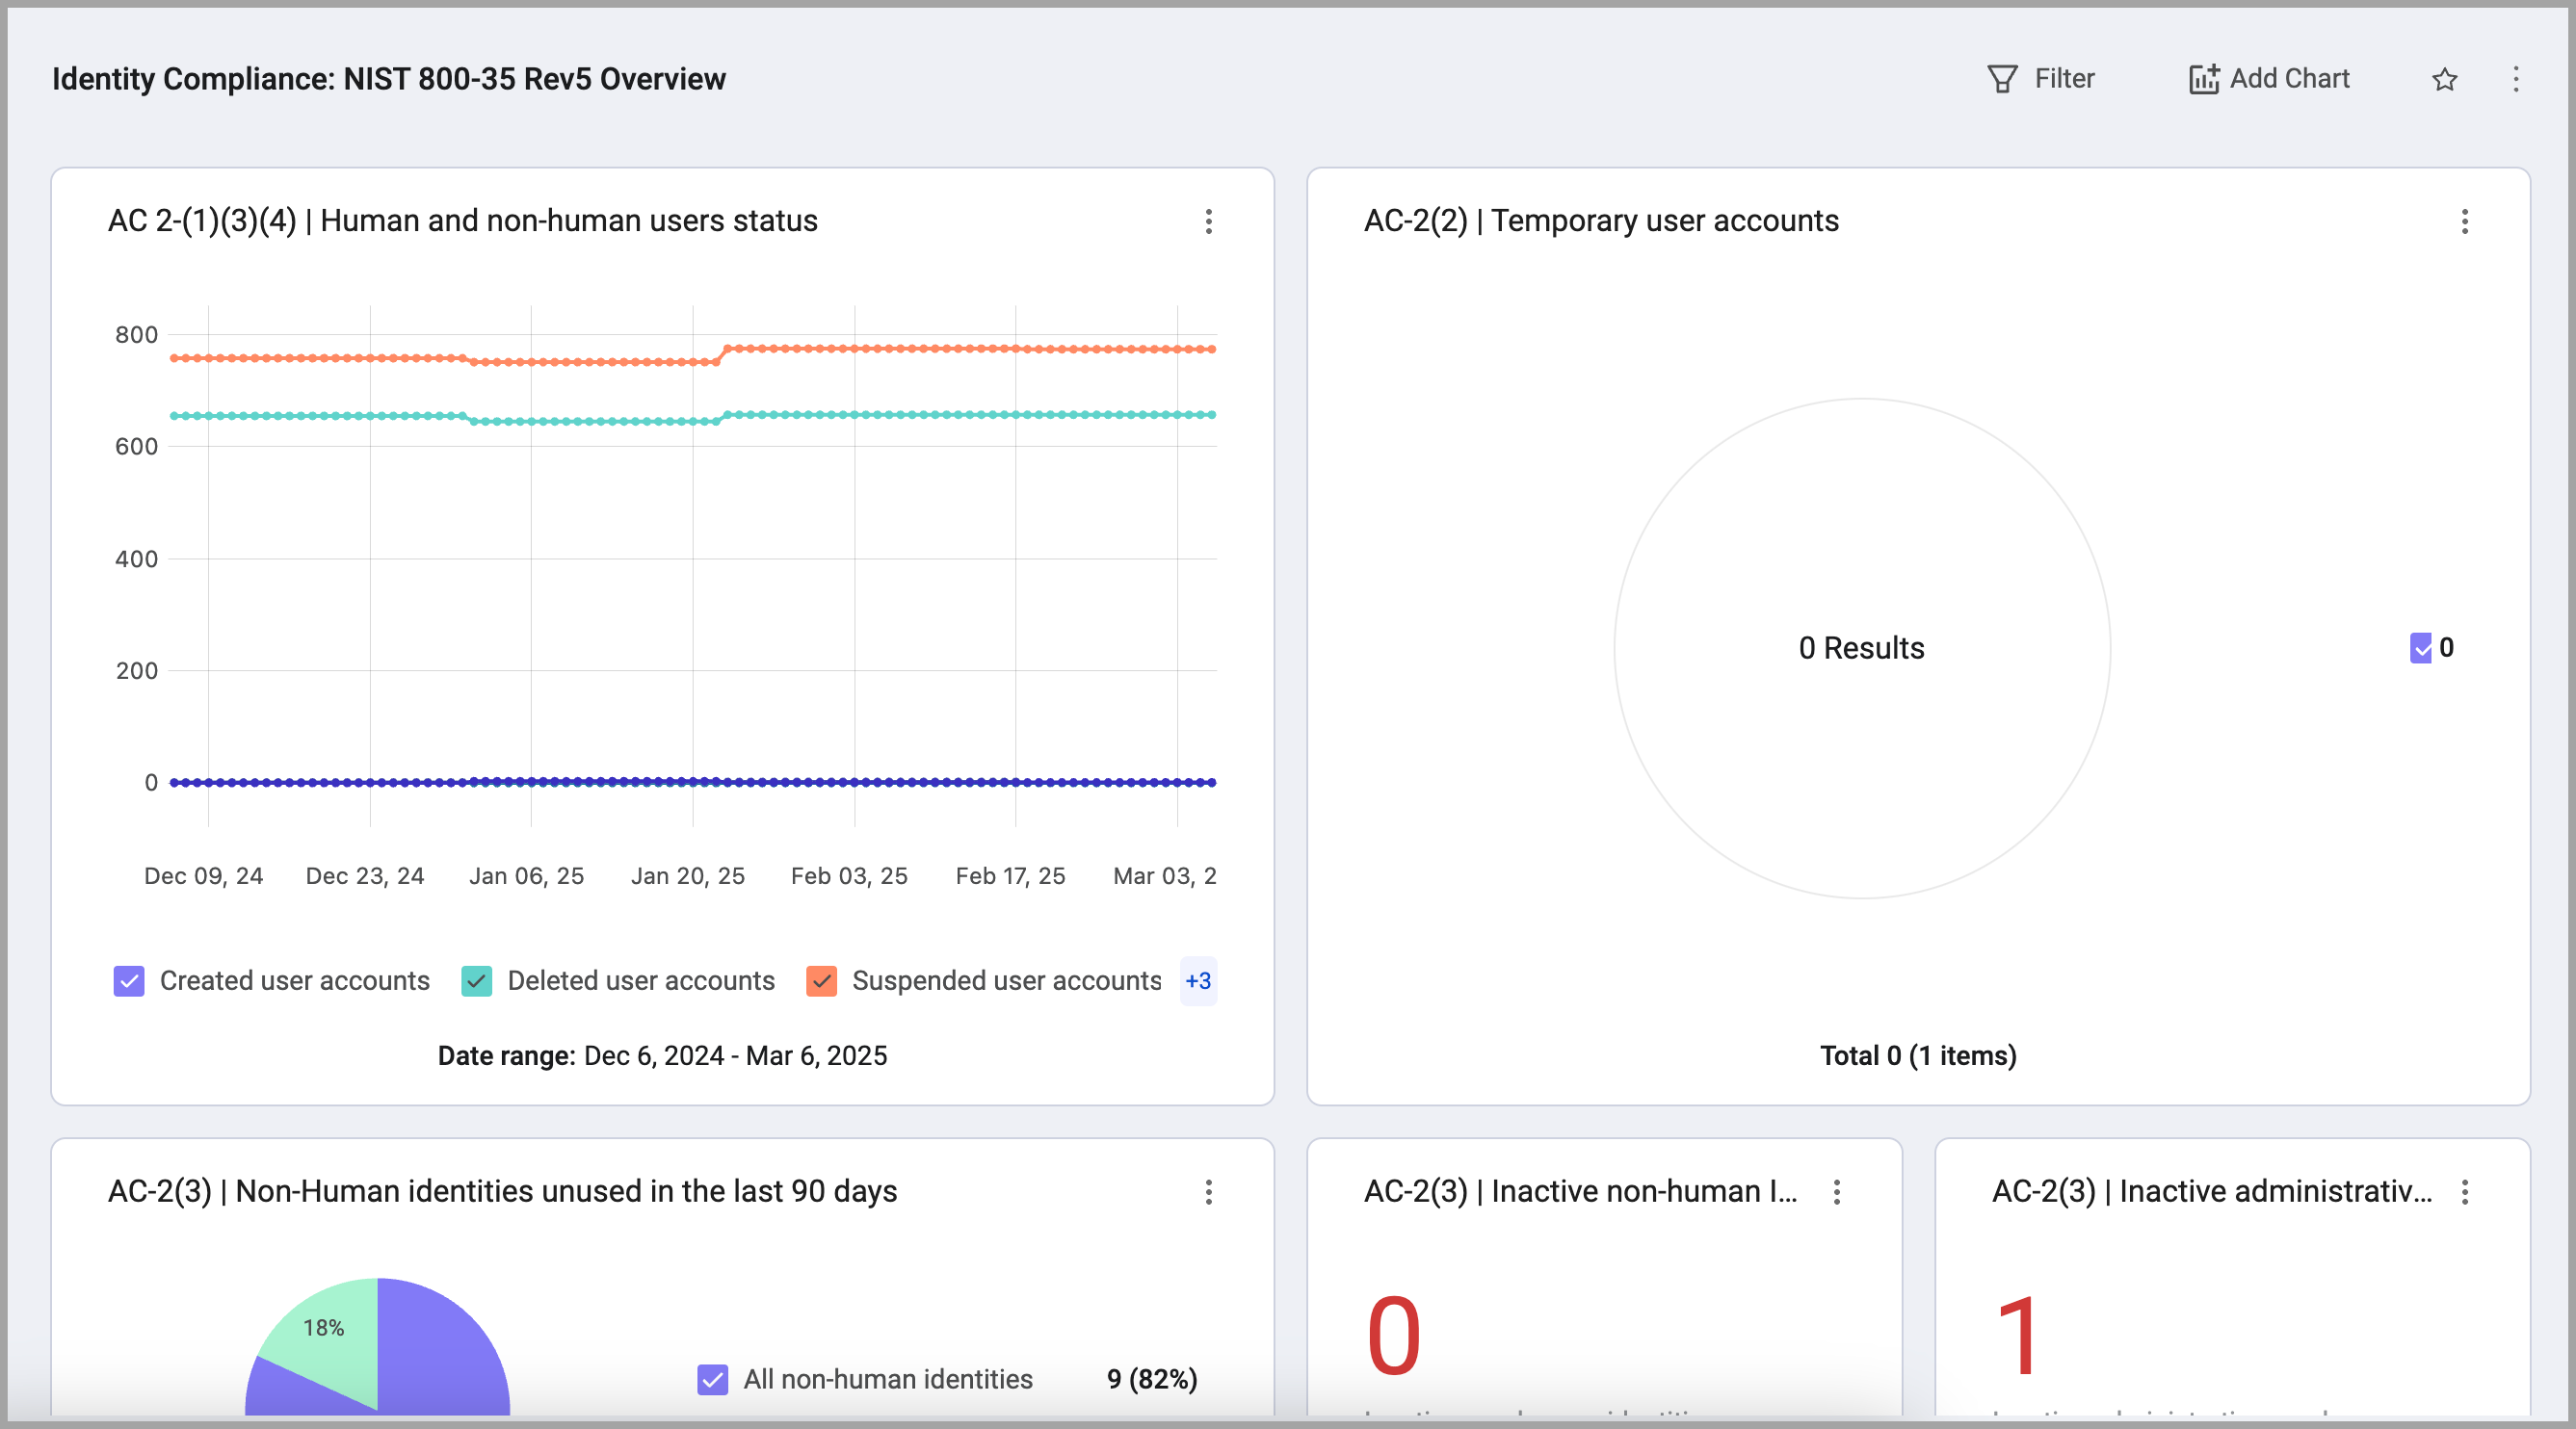The height and width of the screenshot is (1429, 2576).
Task: Click the Filter funnel icon
Action: 2002,79
